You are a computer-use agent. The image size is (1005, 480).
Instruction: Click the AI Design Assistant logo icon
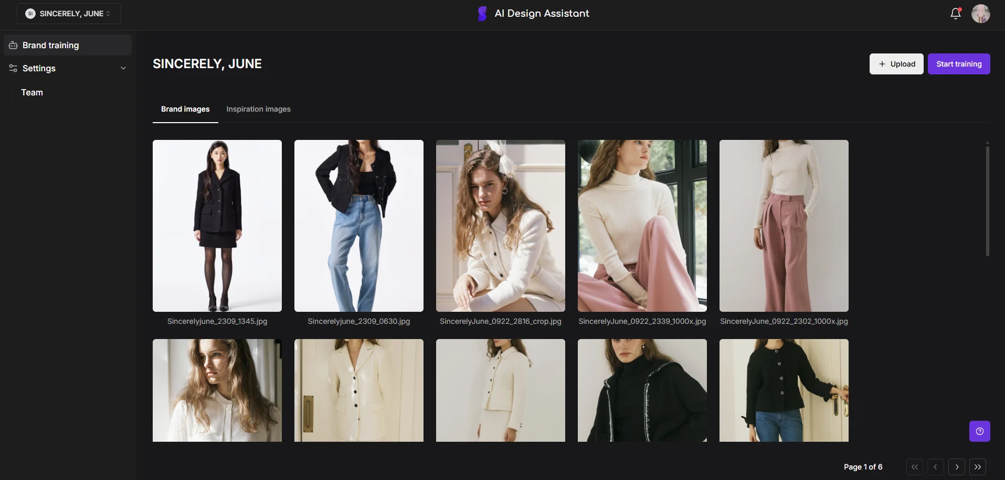(x=482, y=13)
